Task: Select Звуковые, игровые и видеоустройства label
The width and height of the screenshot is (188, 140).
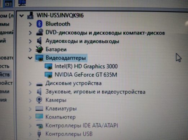Action: click(x=95, y=92)
